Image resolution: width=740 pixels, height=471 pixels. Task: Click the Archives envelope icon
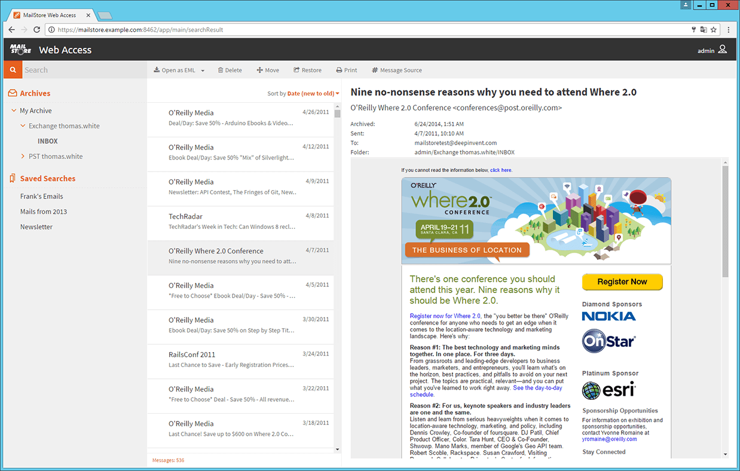[x=11, y=93]
